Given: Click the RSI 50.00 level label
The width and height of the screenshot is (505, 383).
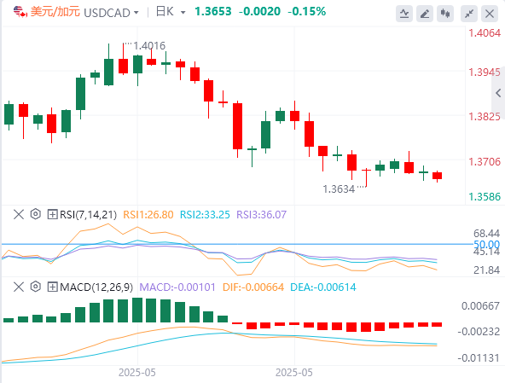Looking at the screenshot, I should click(486, 244).
